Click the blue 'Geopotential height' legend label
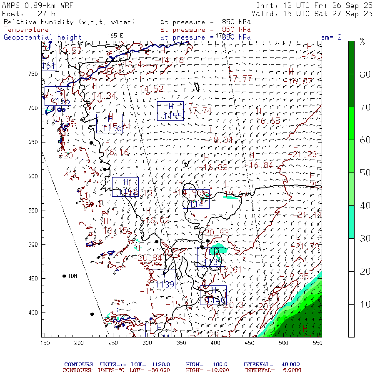375x375 pixels. pyautogui.click(x=42, y=37)
